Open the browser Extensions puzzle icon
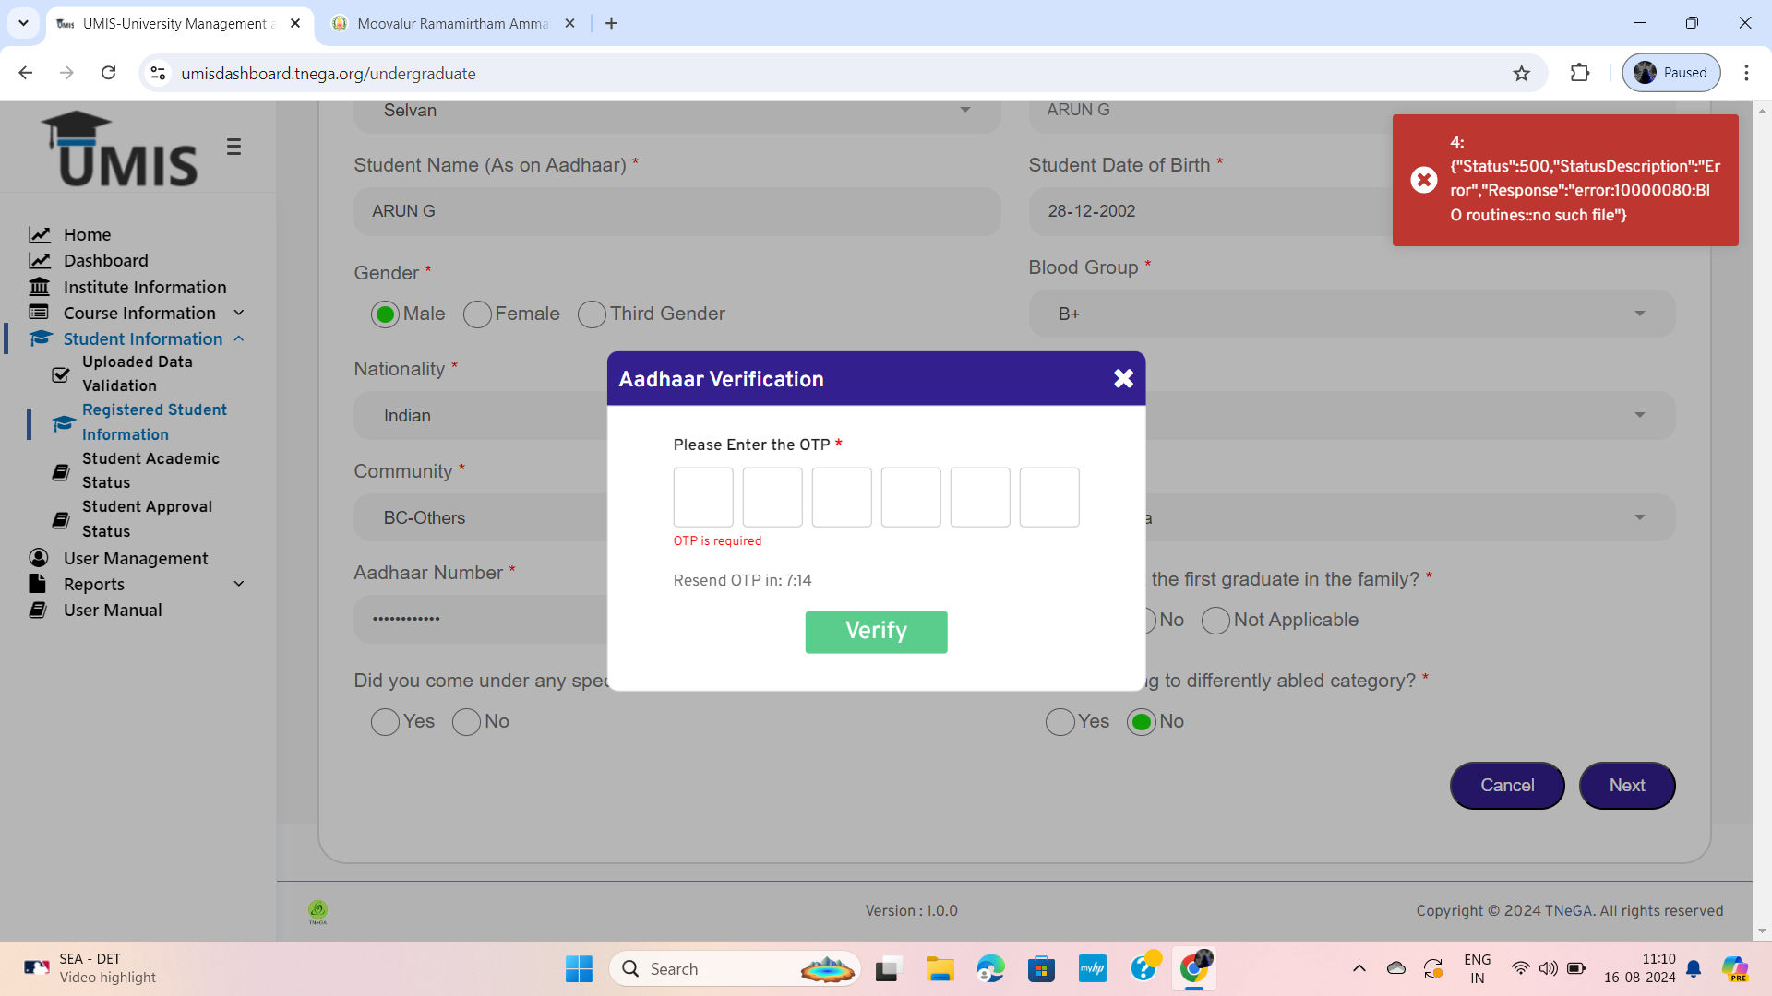This screenshot has width=1772, height=996. (1580, 73)
